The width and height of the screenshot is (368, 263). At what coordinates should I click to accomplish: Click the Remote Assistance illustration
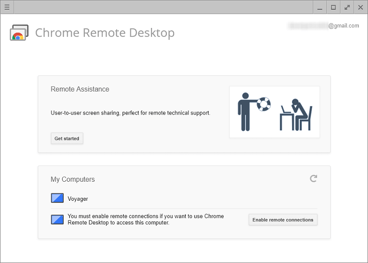click(x=274, y=112)
